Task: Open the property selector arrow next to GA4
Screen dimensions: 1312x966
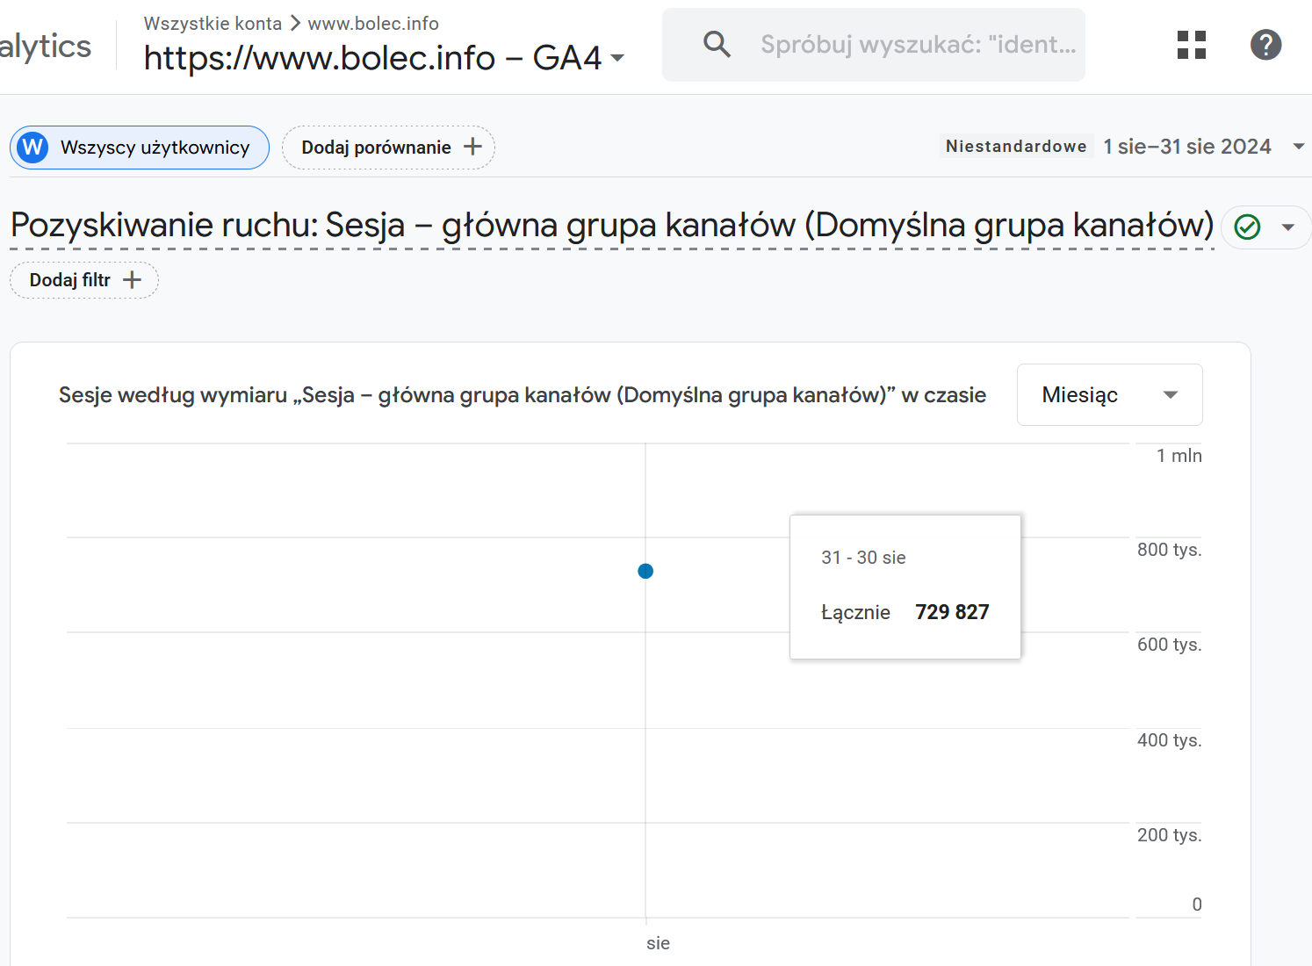Action: click(x=617, y=59)
